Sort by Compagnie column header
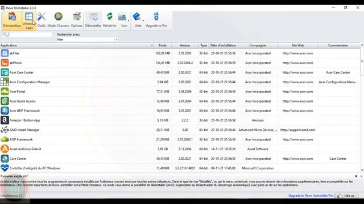Screen dimensions: 364x204 click(258, 45)
